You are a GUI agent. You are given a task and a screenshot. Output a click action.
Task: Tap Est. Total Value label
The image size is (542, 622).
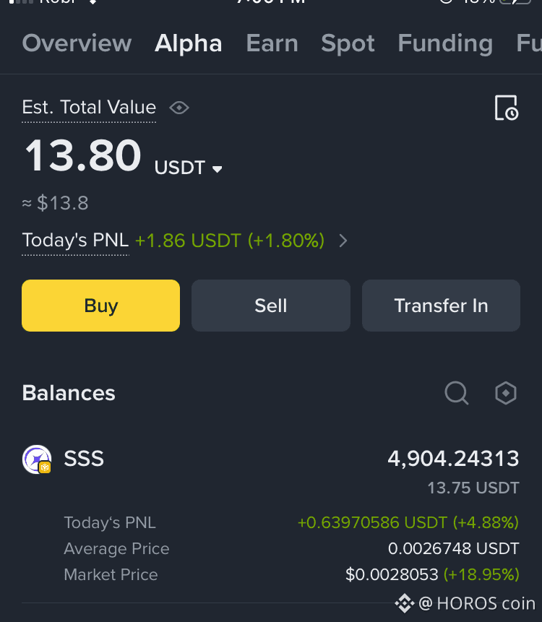click(x=89, y=108)
